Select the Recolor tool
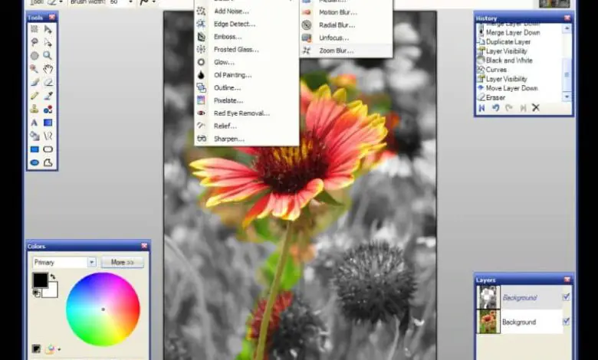Screen dimensions: 598x360 pos(48,110)
